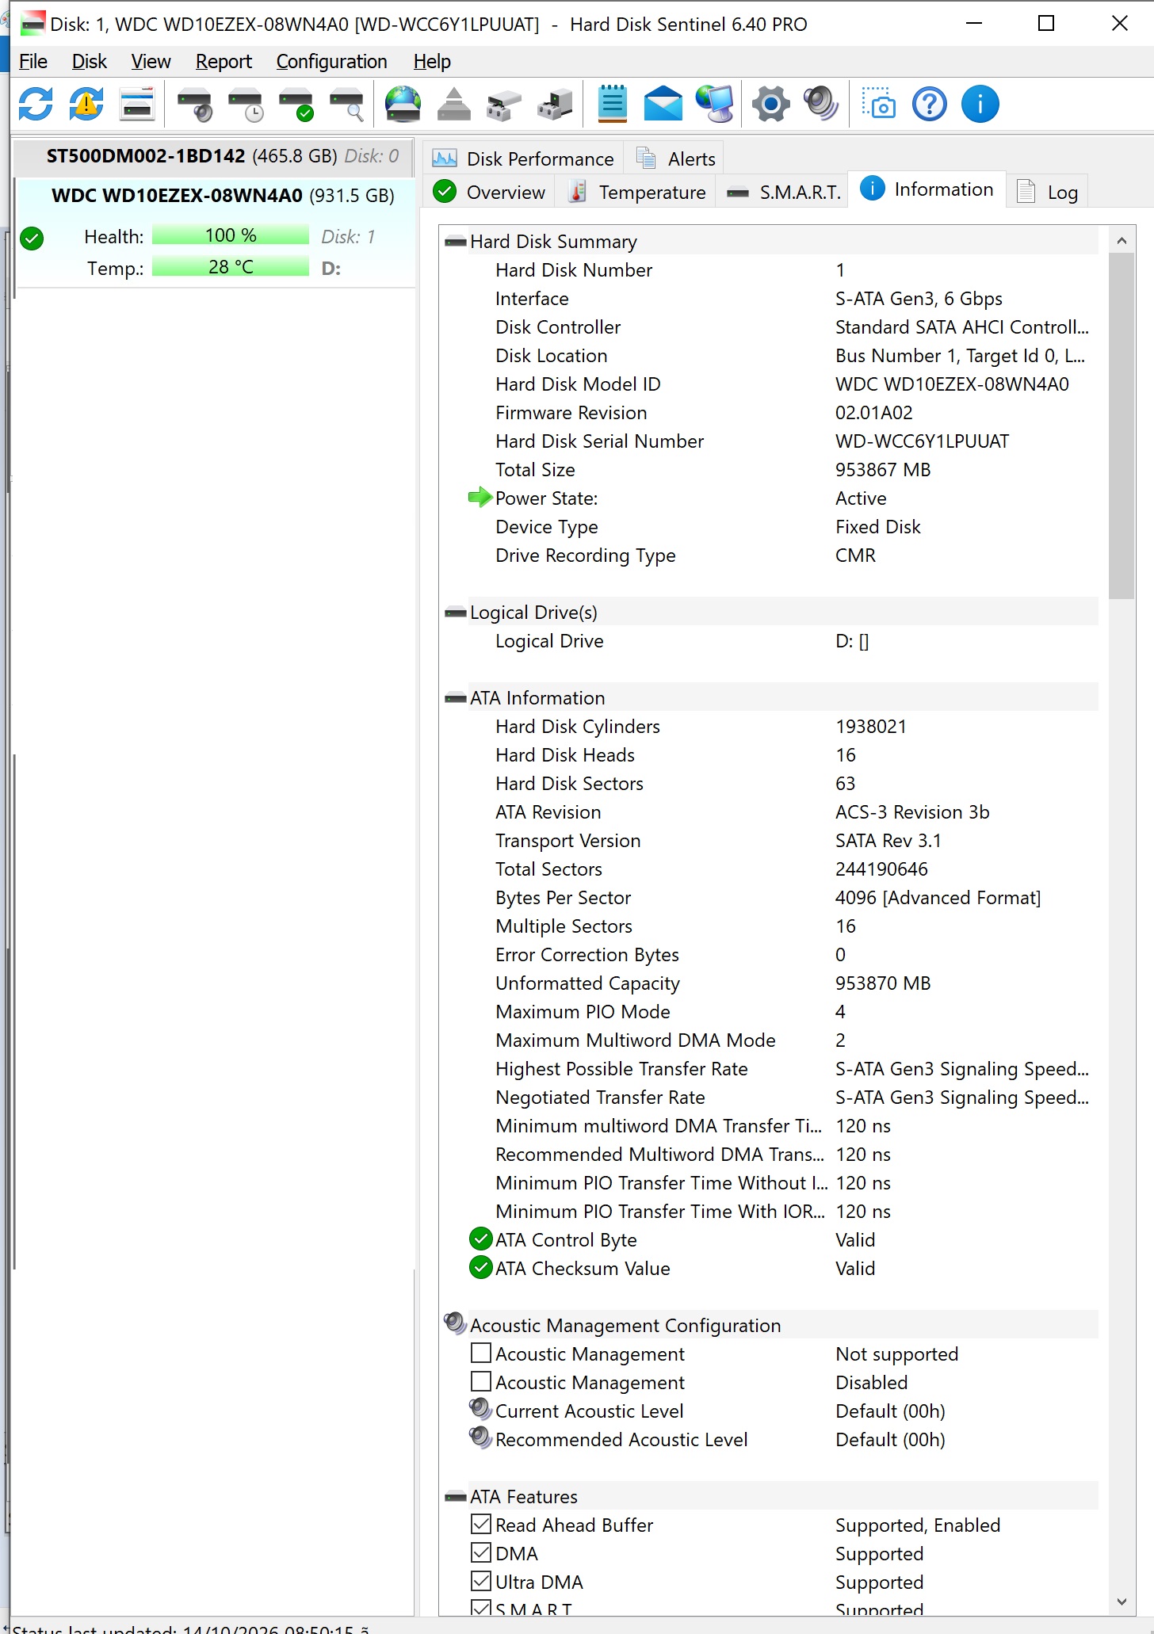1154x1634 pixels.
Task: Click the Health 100 % progress bar
Action: (x=231, y=235)
